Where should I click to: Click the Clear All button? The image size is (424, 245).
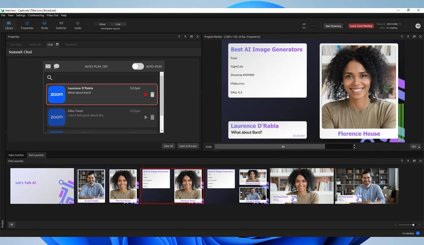pyautogui.click(x=168, y=146)
